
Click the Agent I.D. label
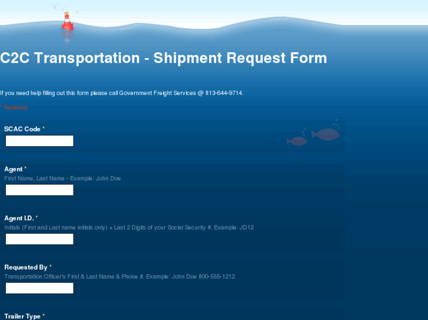[19, 218]
